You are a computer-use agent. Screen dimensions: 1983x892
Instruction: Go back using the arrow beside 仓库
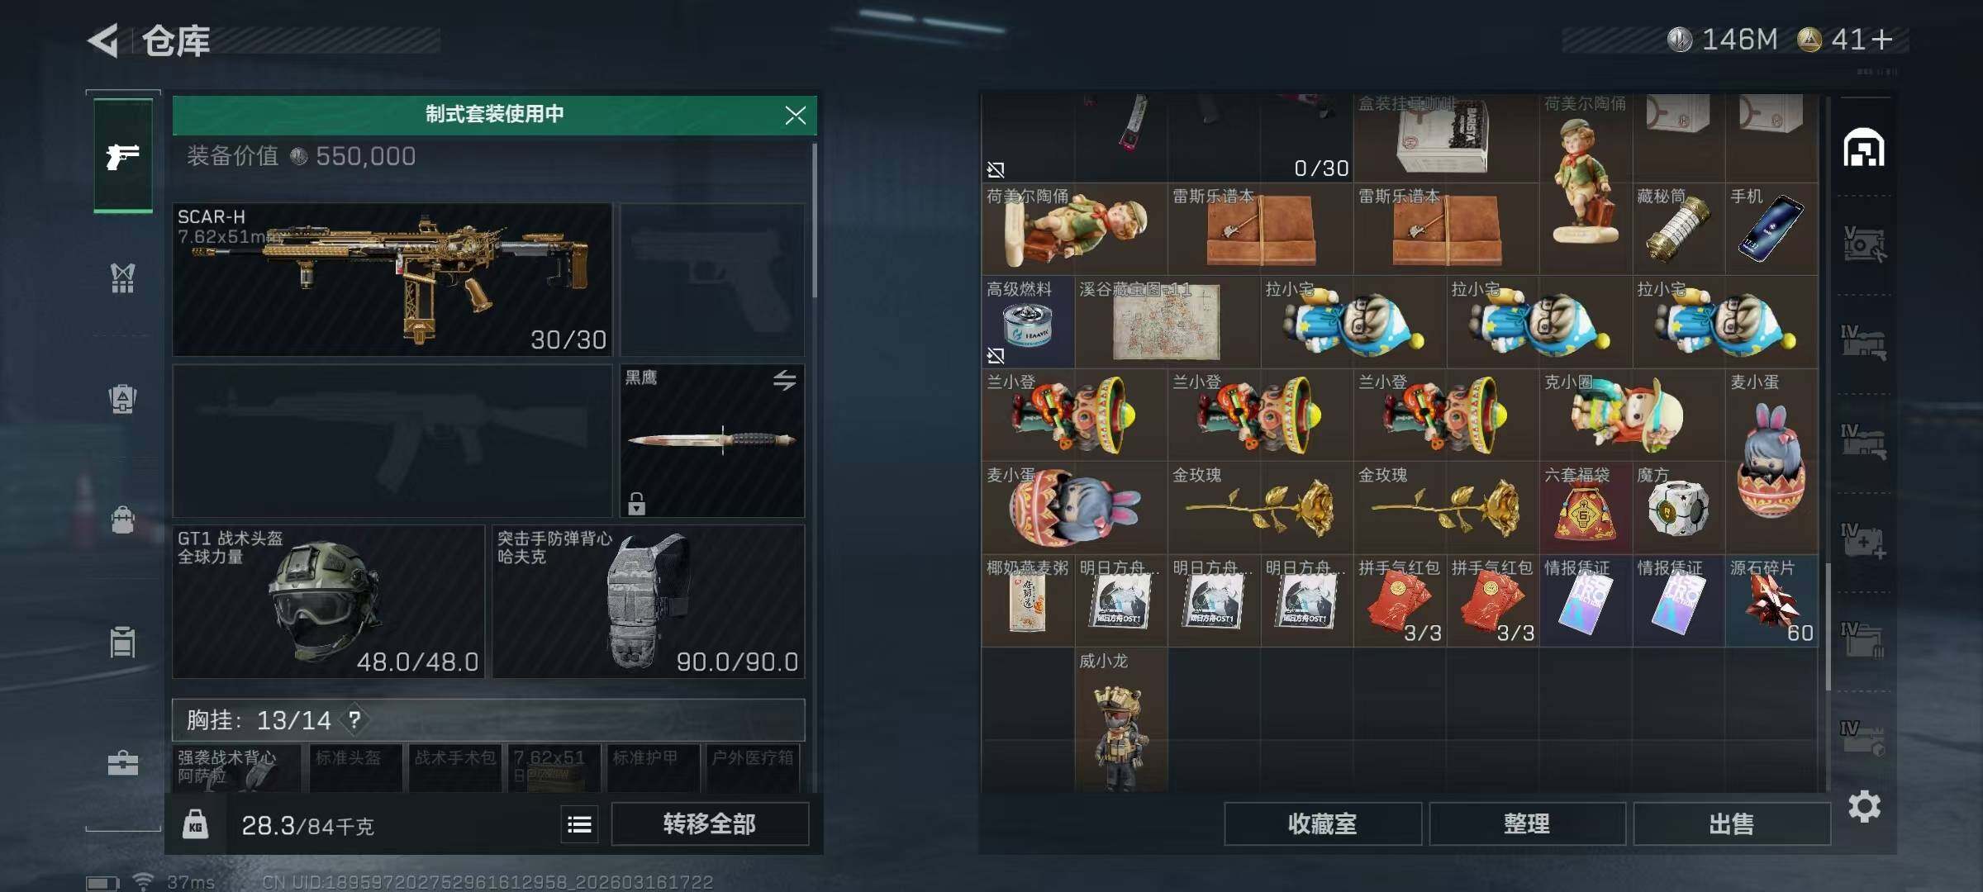coord(103,40)
